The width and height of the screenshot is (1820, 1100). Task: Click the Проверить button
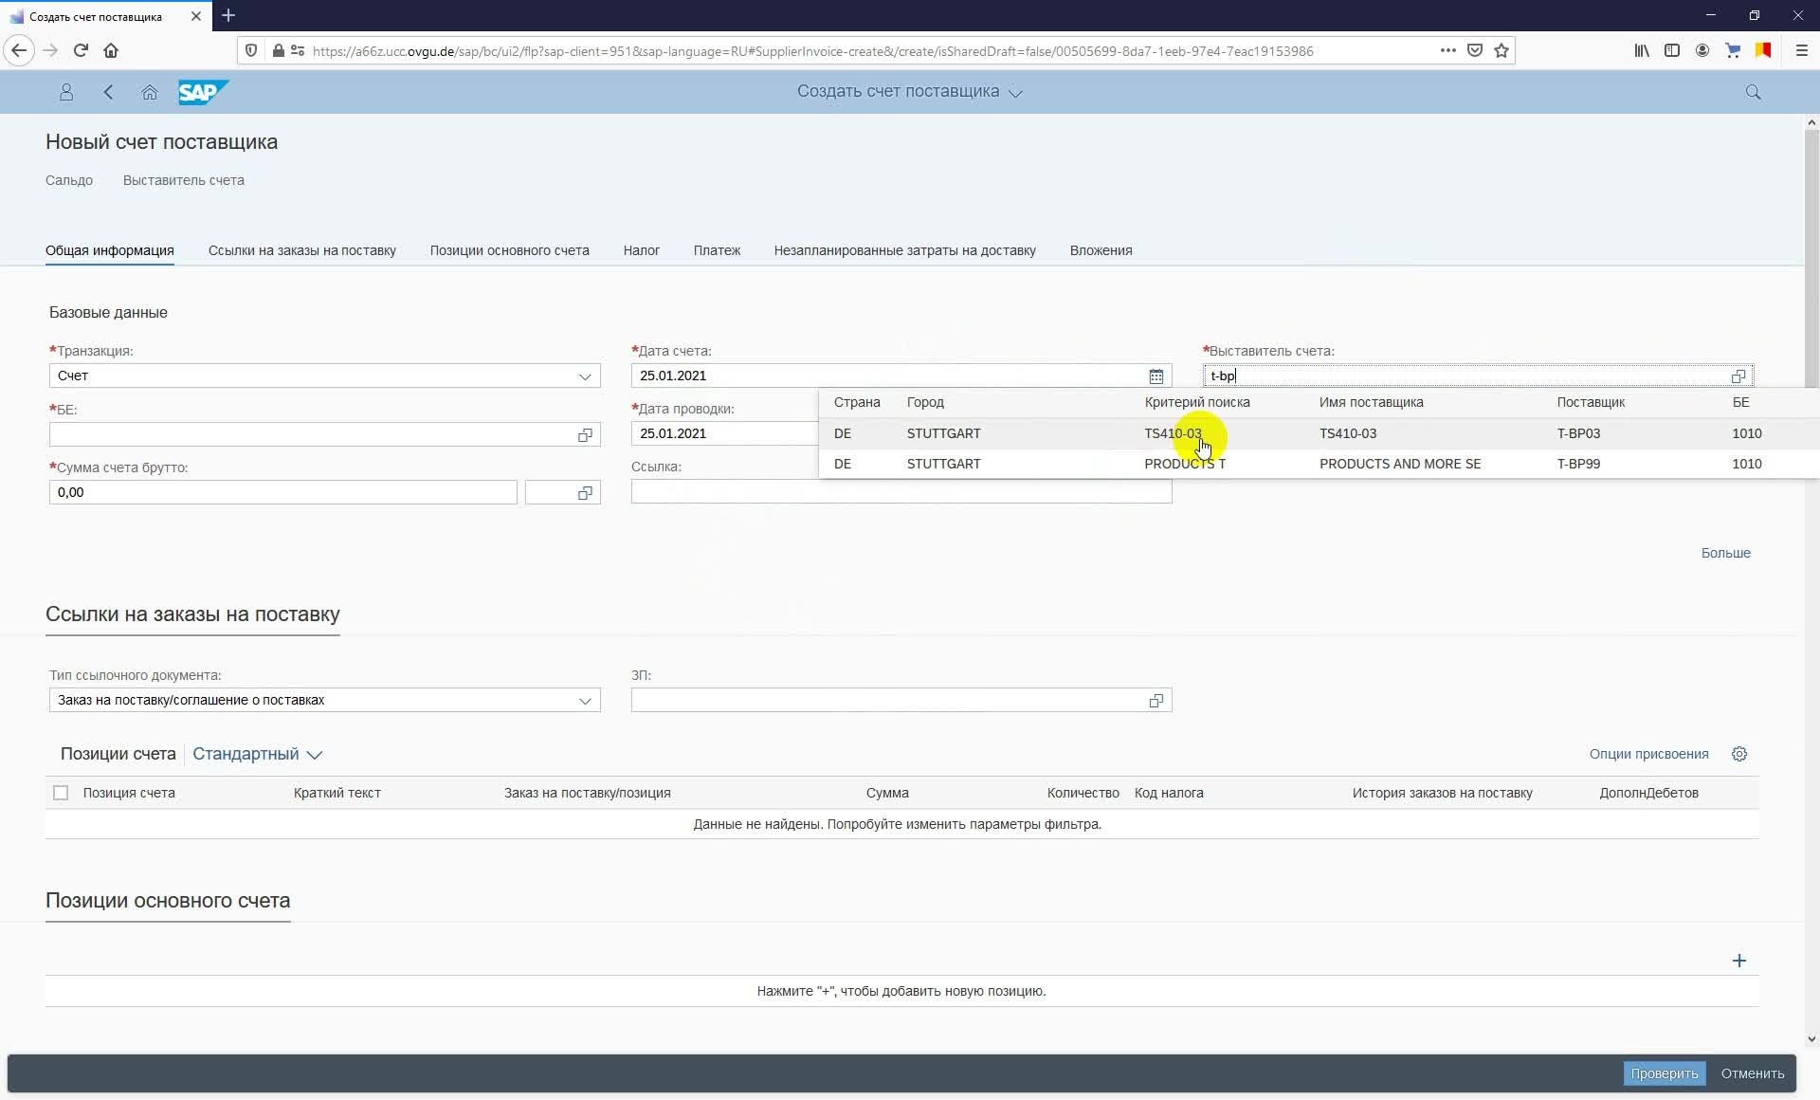pos(1664,1073)
